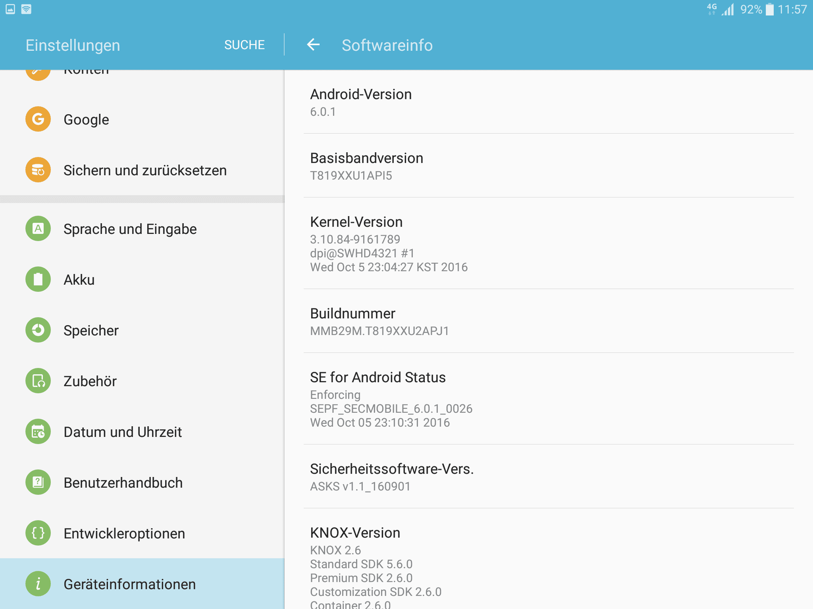Open Benutzerhandbuch entry
Image resolution: width=813 pixels, height=609 pixels.
[x=142, y=483]
